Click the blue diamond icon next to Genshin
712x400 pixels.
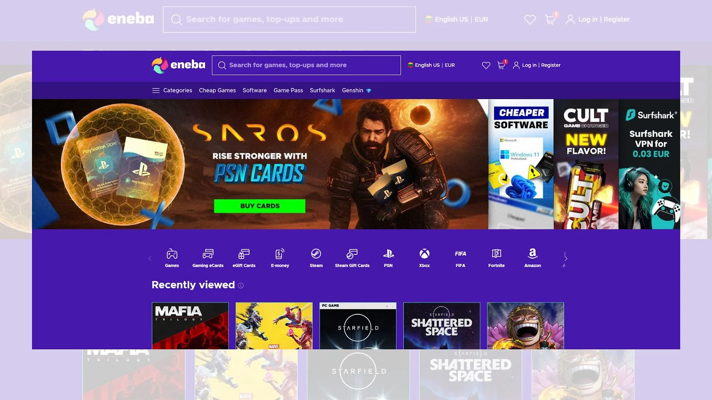coord(368,91)
